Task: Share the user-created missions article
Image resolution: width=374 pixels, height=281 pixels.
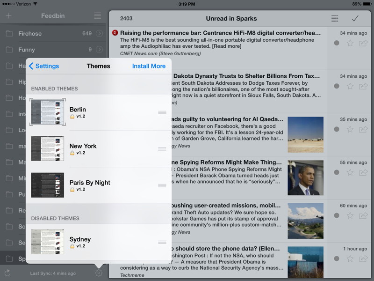Action: (363, 215)
